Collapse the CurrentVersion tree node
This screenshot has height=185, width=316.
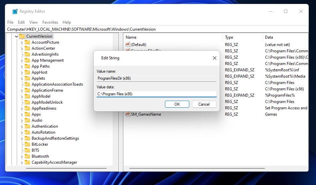click(17, 36)
